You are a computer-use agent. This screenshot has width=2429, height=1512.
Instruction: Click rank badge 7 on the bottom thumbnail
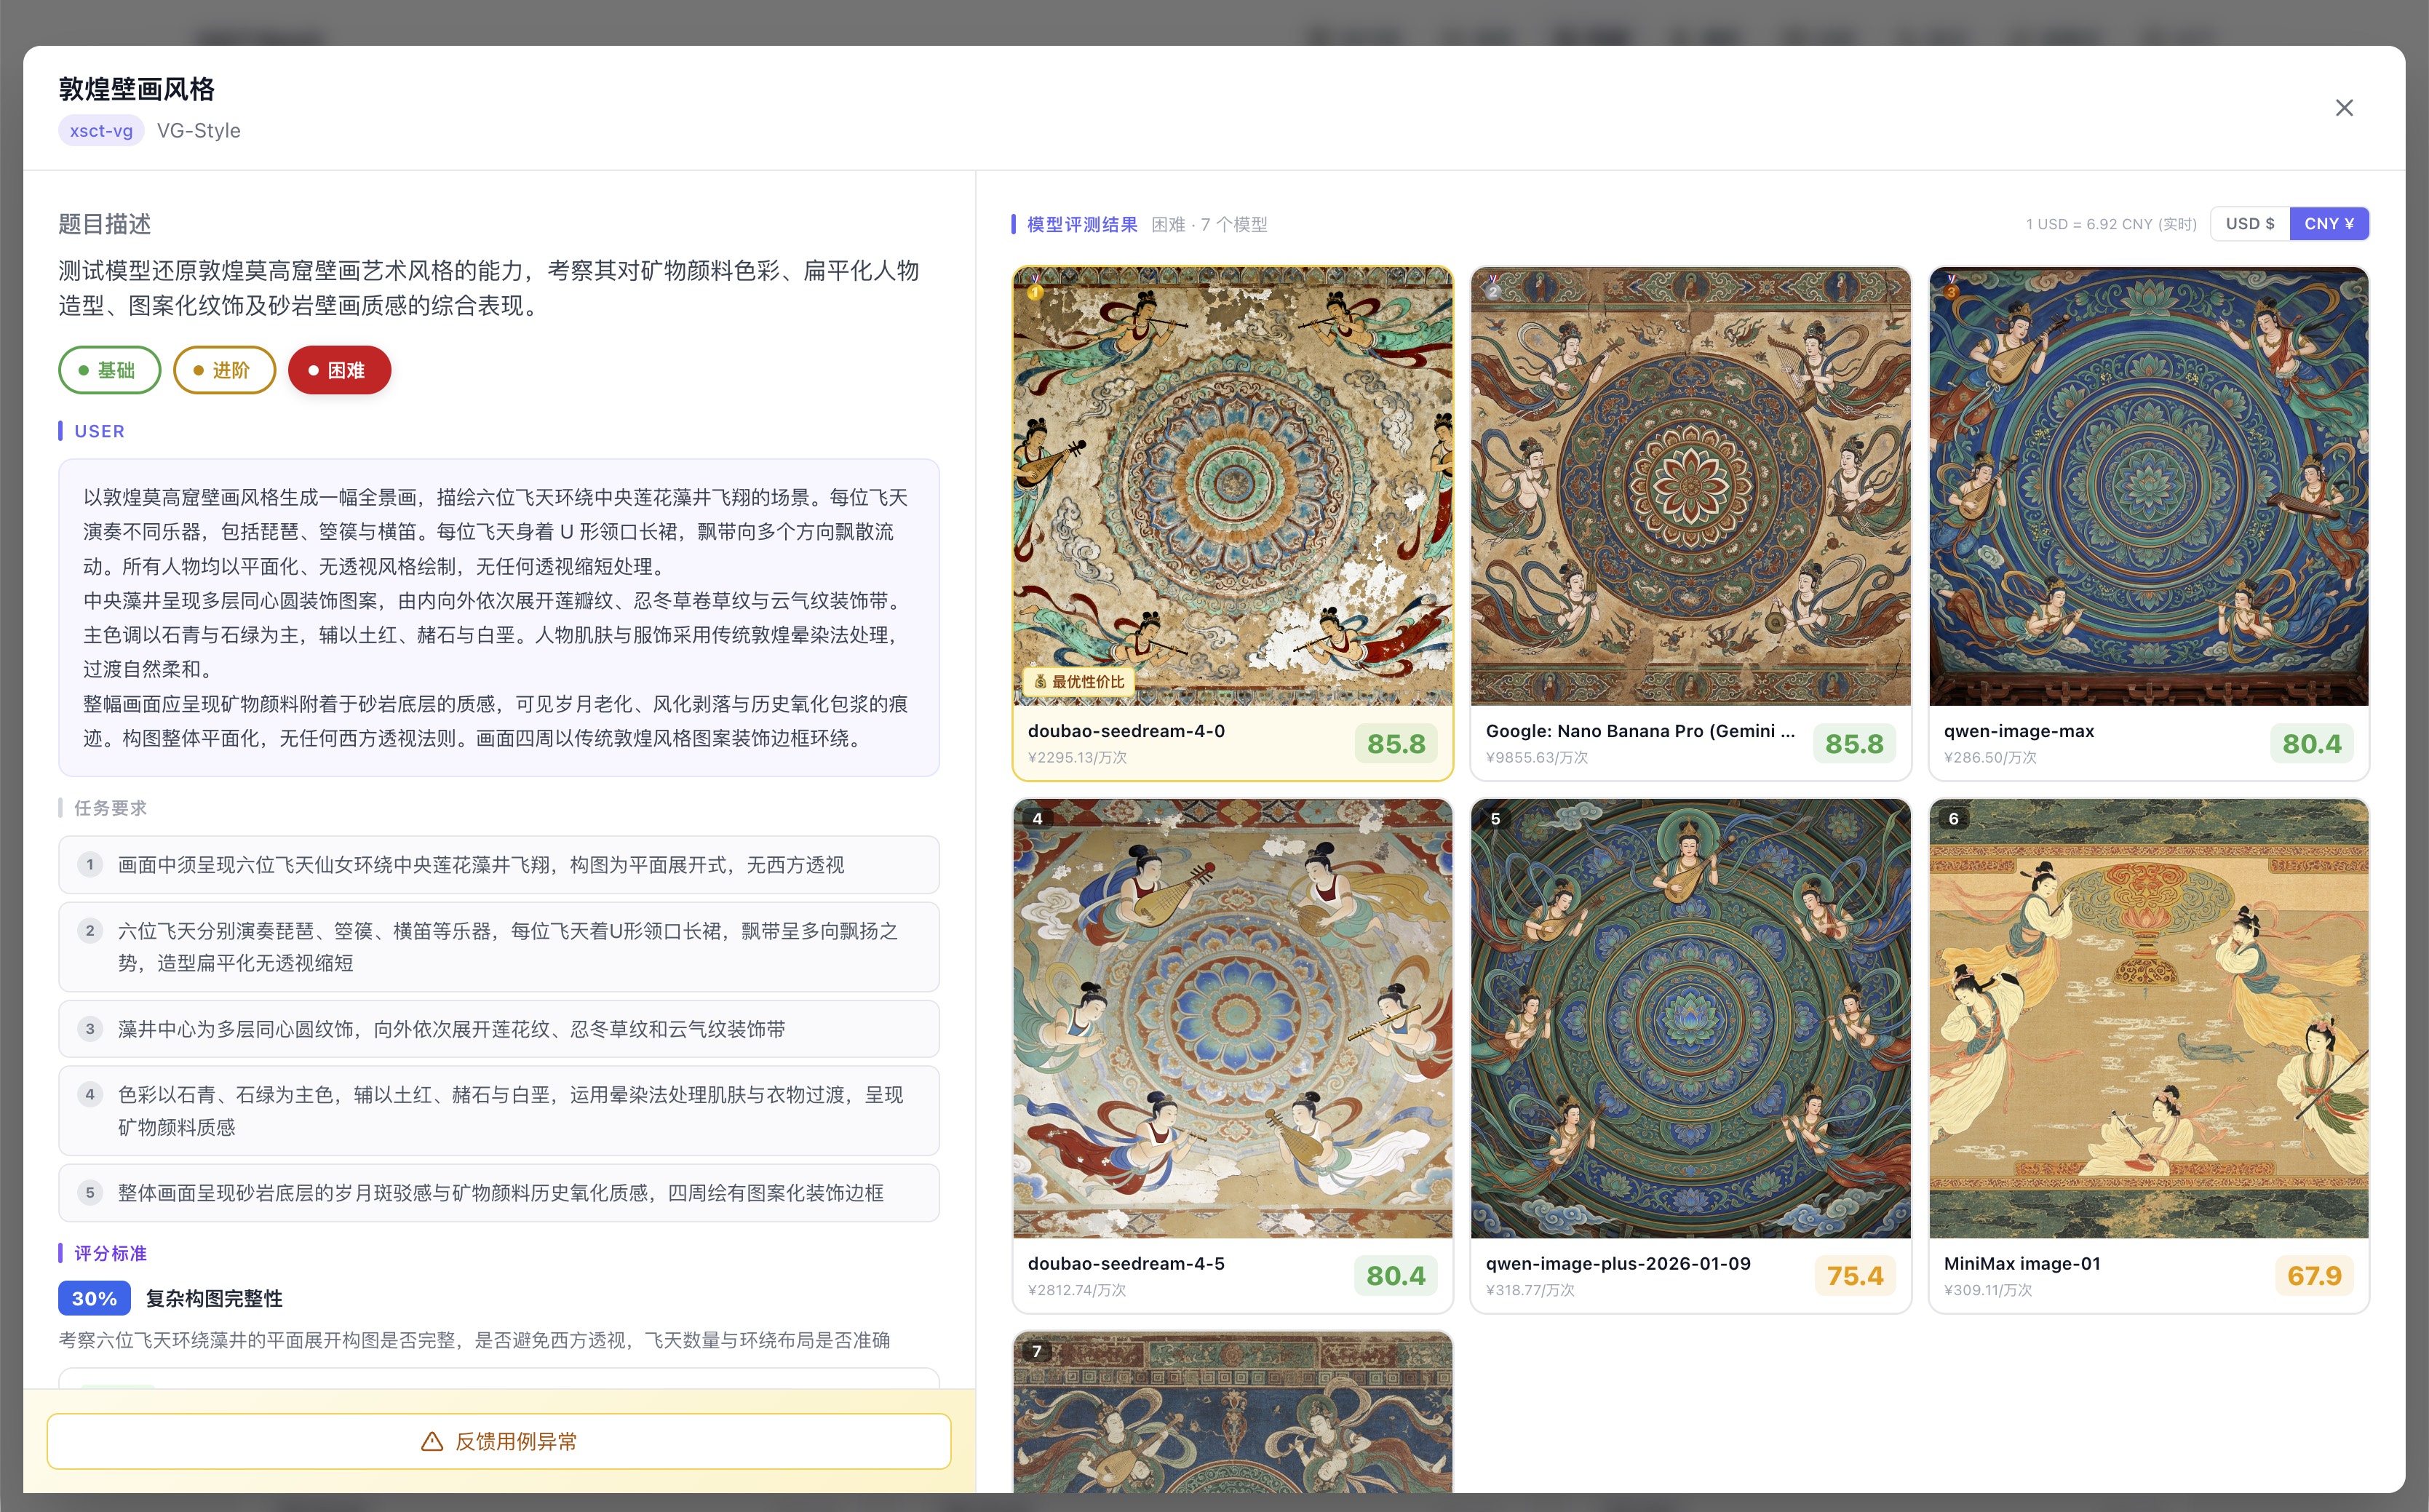pos(1037,1351)
